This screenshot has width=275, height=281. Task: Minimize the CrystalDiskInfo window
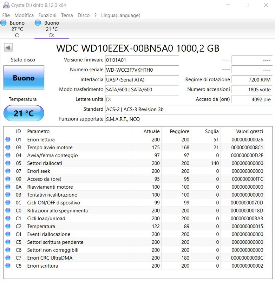[228, 5]
